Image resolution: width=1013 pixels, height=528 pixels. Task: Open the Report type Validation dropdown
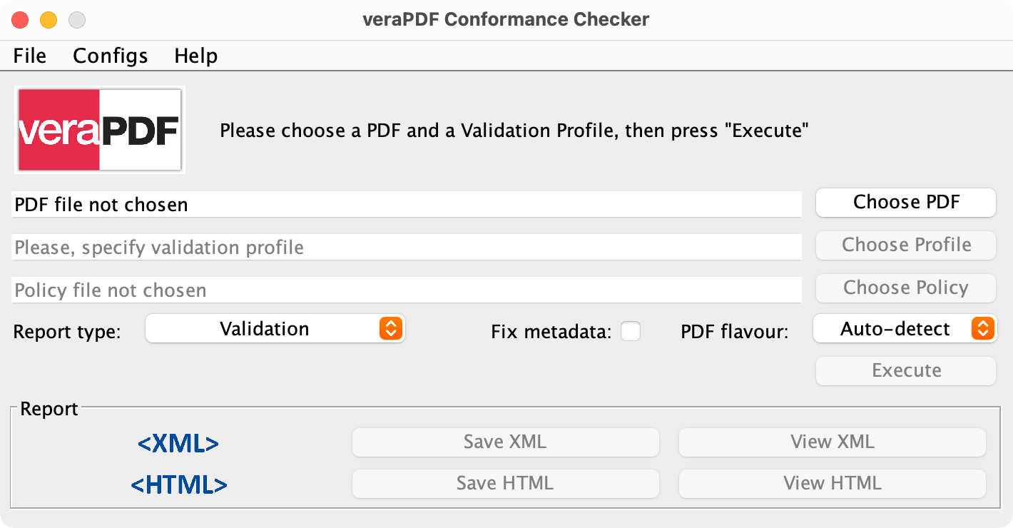point(275,329)
